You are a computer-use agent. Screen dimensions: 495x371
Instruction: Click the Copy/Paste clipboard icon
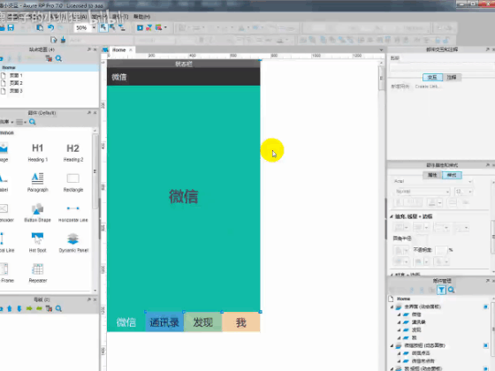point(40,27)
